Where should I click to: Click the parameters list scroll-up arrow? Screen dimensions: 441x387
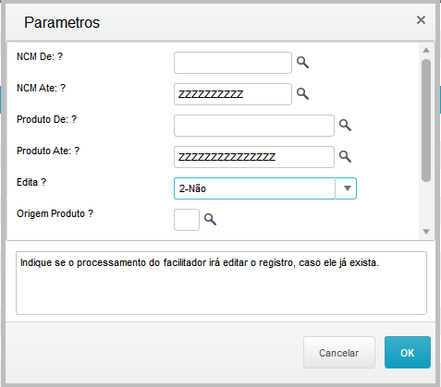click(426, 50)
